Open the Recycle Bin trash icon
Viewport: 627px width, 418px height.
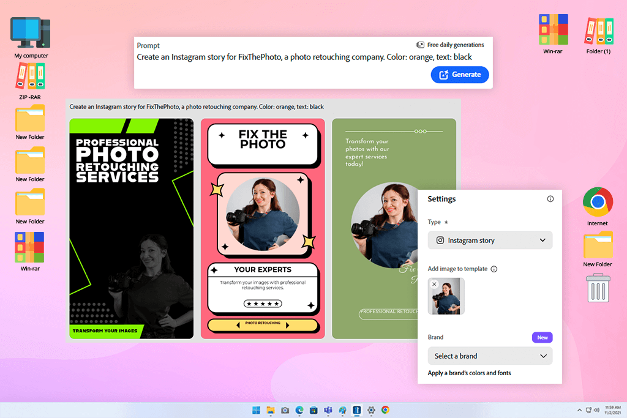point(598,288)
